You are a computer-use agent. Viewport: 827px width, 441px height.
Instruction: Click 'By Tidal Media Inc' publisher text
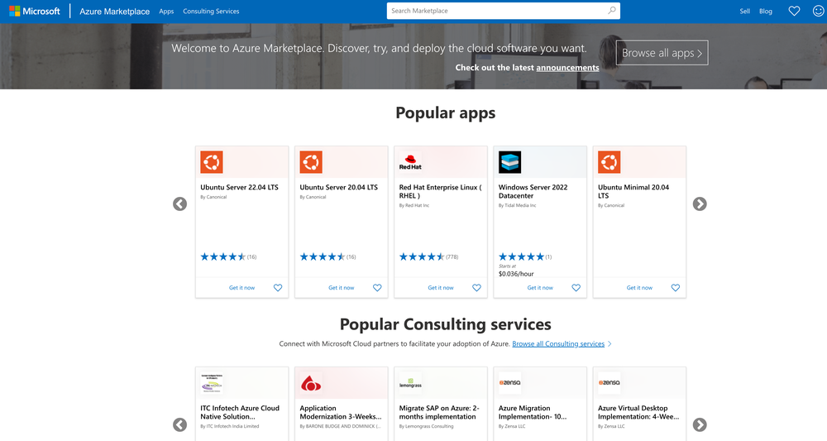[x=518, y=206]
